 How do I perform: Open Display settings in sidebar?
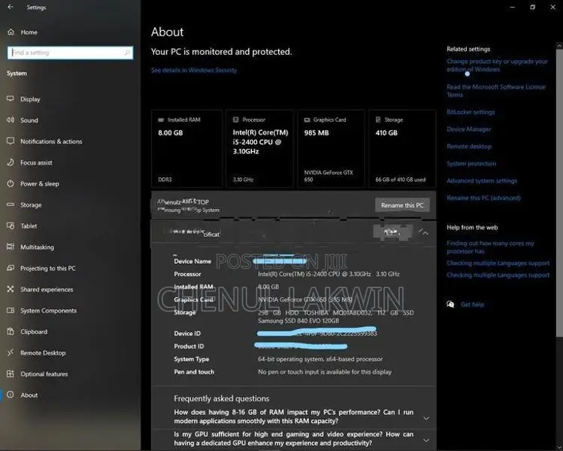[30, 99]
